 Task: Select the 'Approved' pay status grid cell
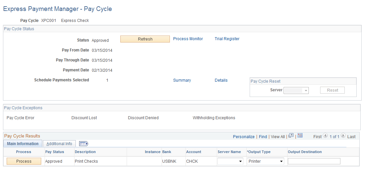click(54, 161)
